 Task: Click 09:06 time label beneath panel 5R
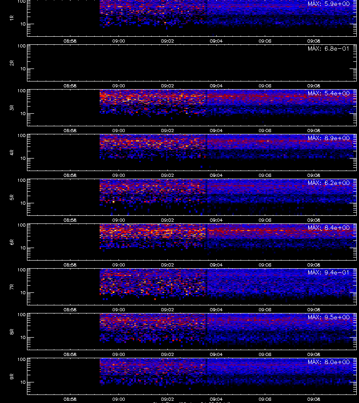click(265, 220)
